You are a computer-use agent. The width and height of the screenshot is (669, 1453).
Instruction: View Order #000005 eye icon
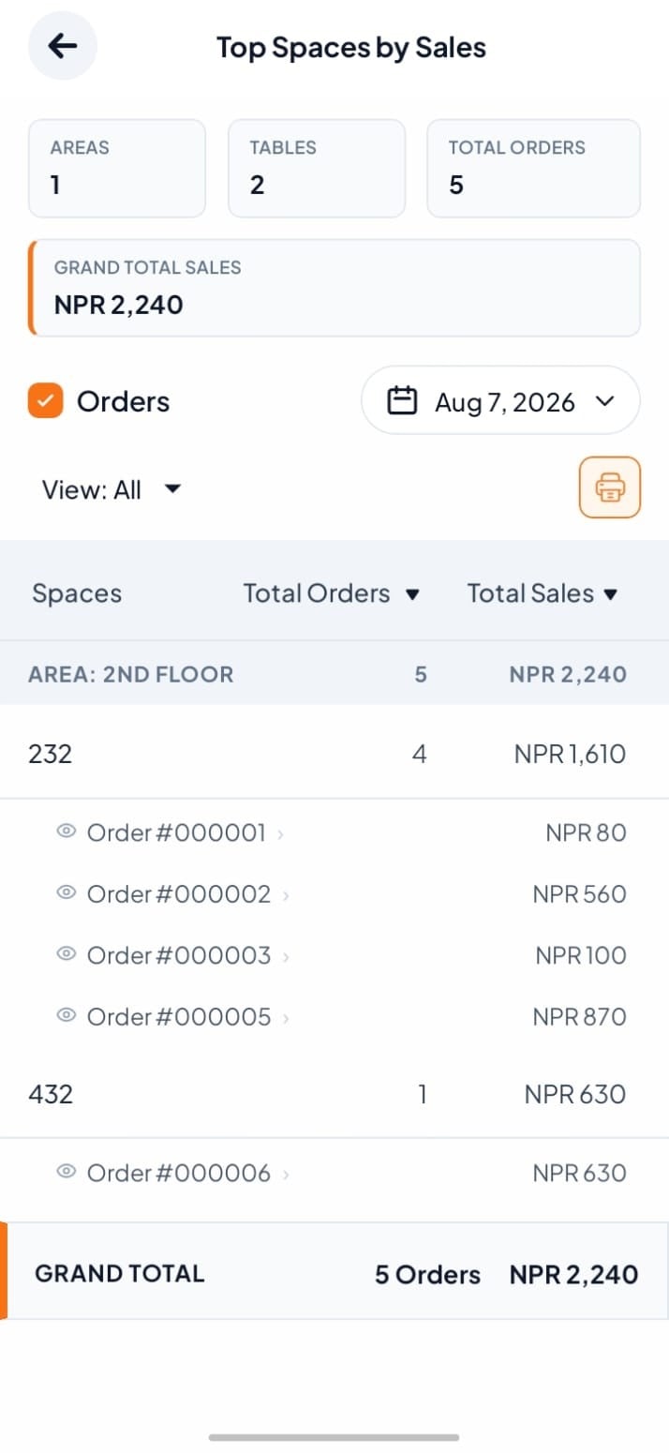click(x=66, y=1014)
